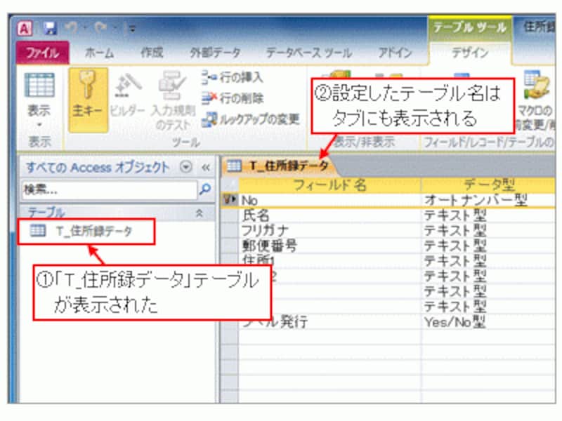
Task: Click the Access application icon in title bar
Action: tap(25, 28)
